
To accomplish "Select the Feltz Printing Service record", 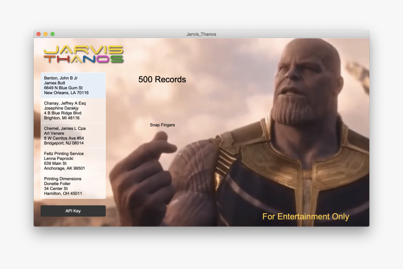I will pos(73,161).
